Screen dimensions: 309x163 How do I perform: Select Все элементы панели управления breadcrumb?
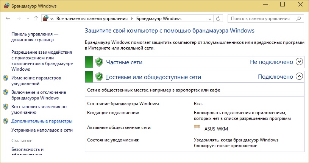(92, 18)
